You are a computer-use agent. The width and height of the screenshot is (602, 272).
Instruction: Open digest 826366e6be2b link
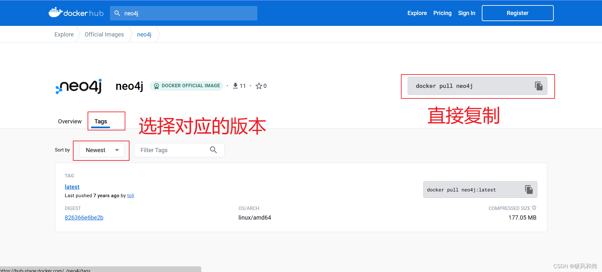(84, 218)
